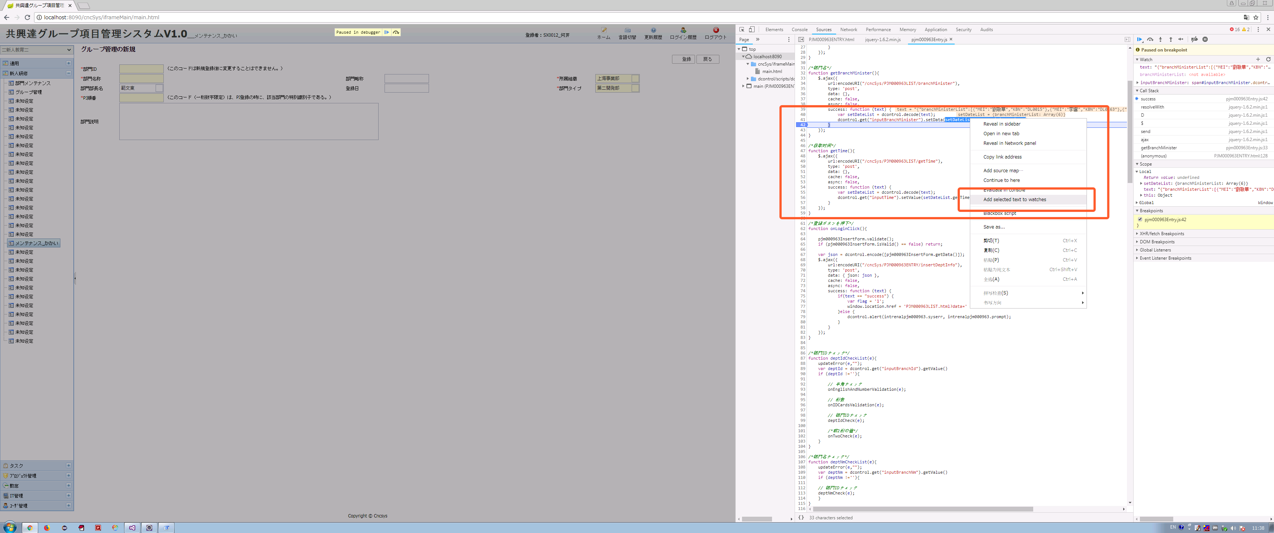Toggle pause on exceptions
Screen dimensions: 1274x533
click(x=1205, y=40)
